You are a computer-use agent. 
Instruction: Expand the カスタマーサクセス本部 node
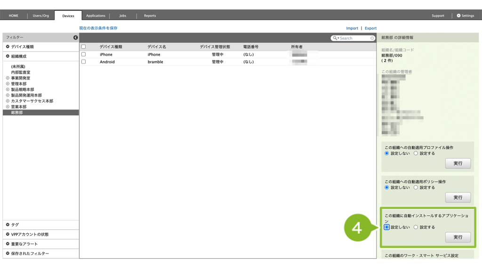(x=8, y=101)
